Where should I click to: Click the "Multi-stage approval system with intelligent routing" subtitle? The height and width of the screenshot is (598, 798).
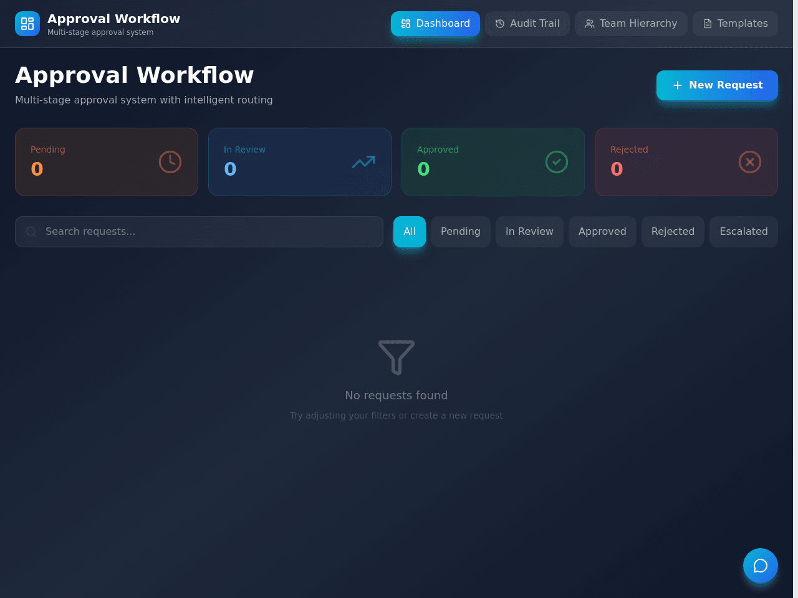coord(144,100)
